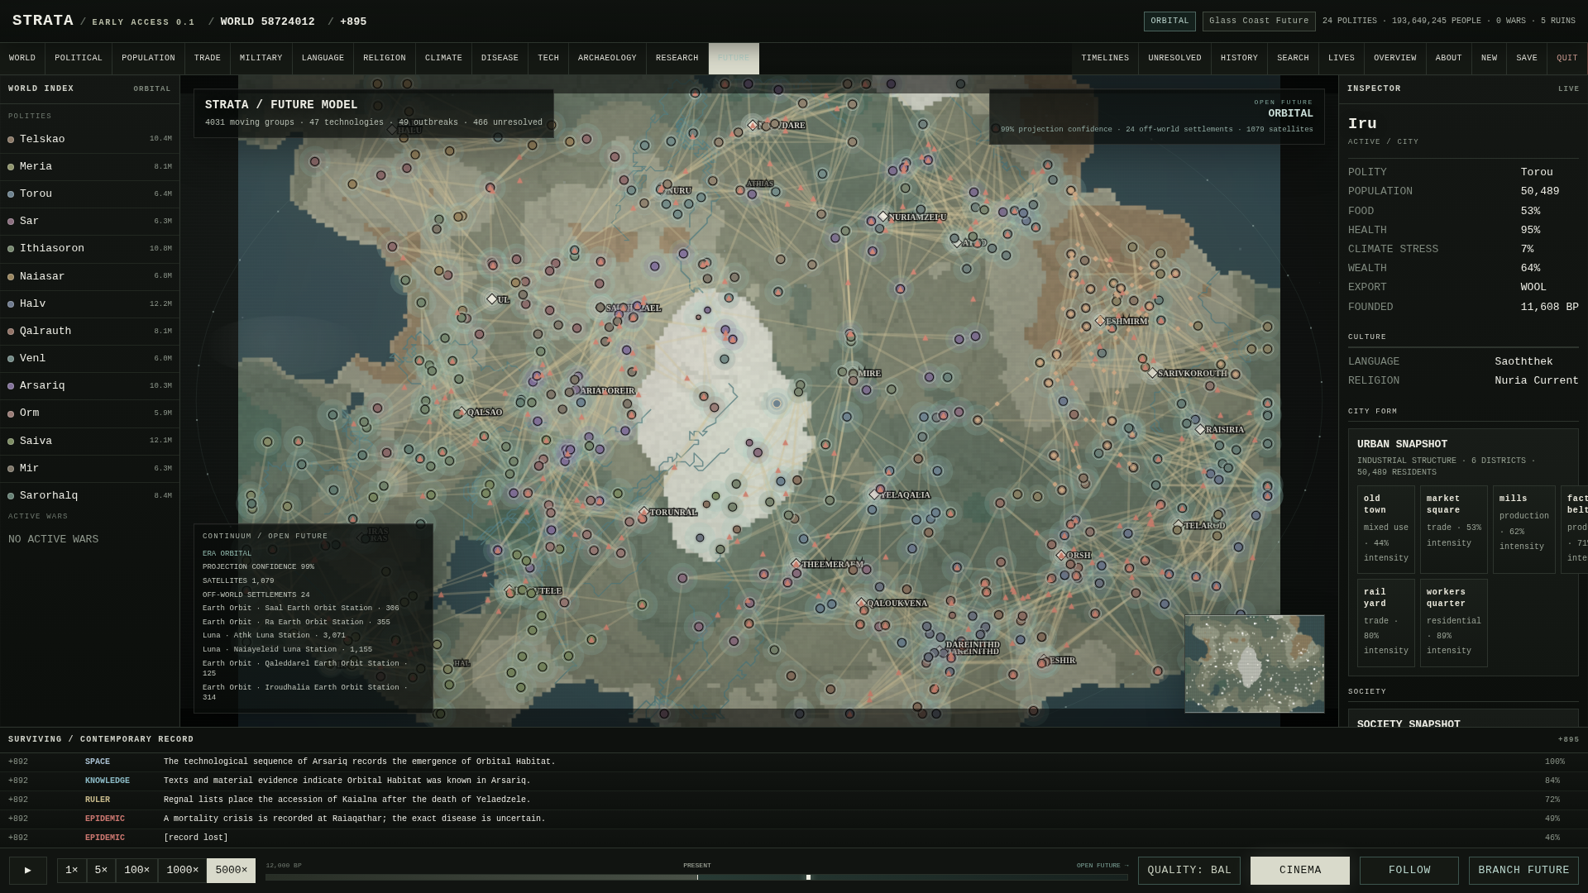The height and width of the screenshot is (893, 1588).
Task: Select Torou in the polities list
Action: 89,193
